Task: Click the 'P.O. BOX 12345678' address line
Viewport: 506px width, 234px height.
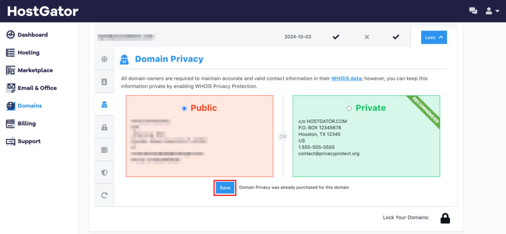Action: tap(319, 128)
